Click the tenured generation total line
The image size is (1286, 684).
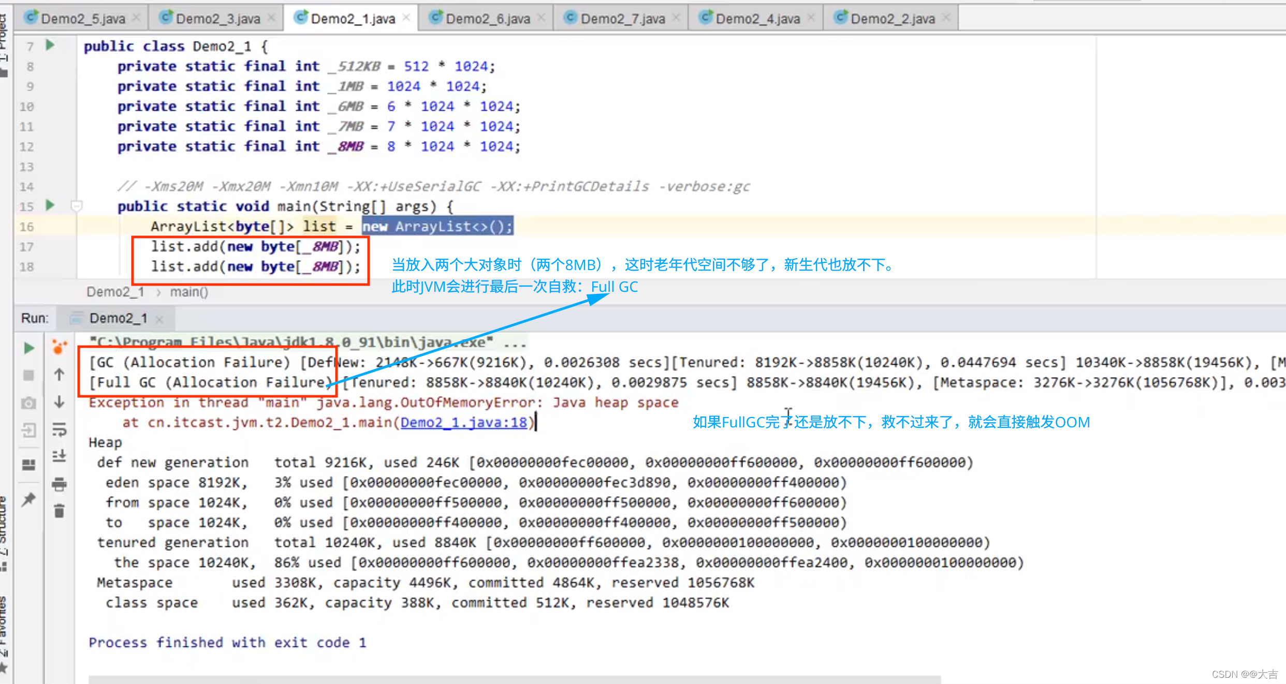click(543, 543)
